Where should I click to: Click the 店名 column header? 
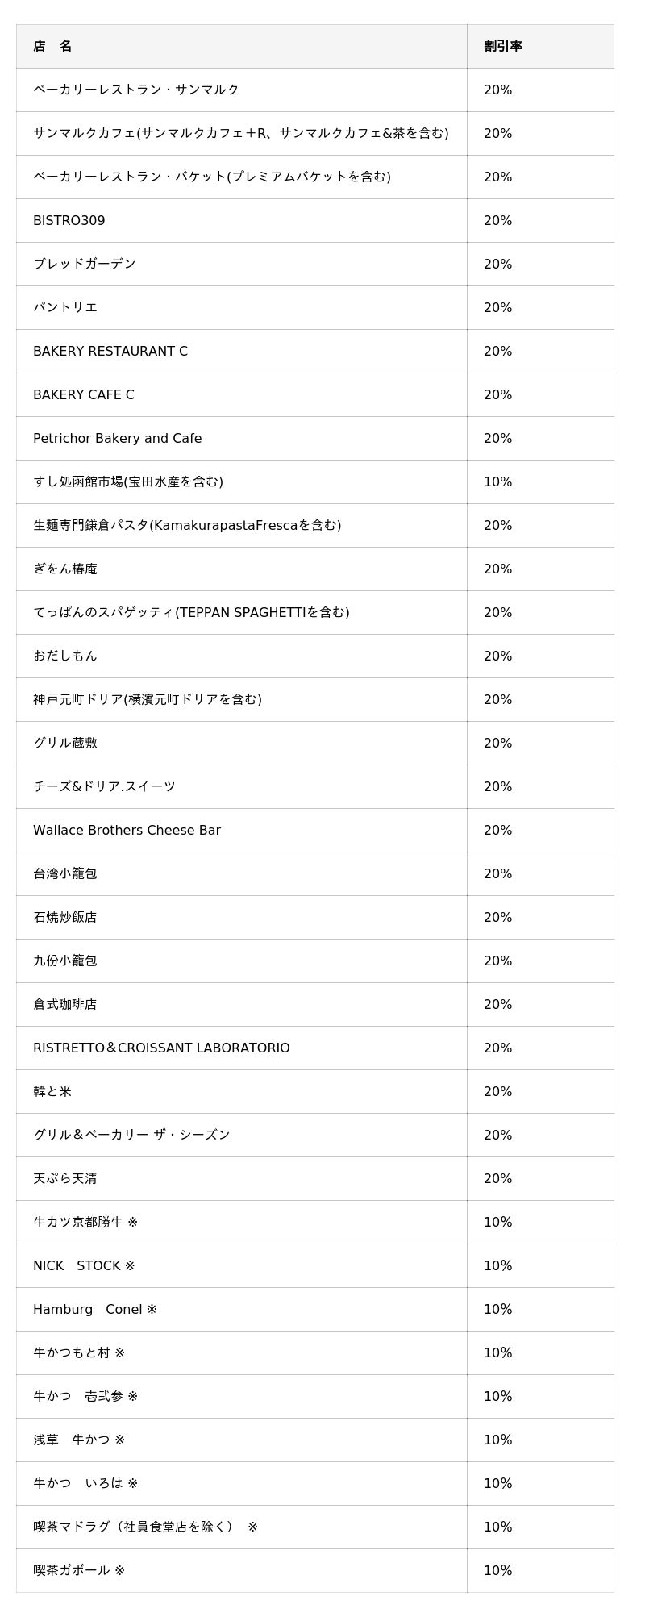[52, 46]
